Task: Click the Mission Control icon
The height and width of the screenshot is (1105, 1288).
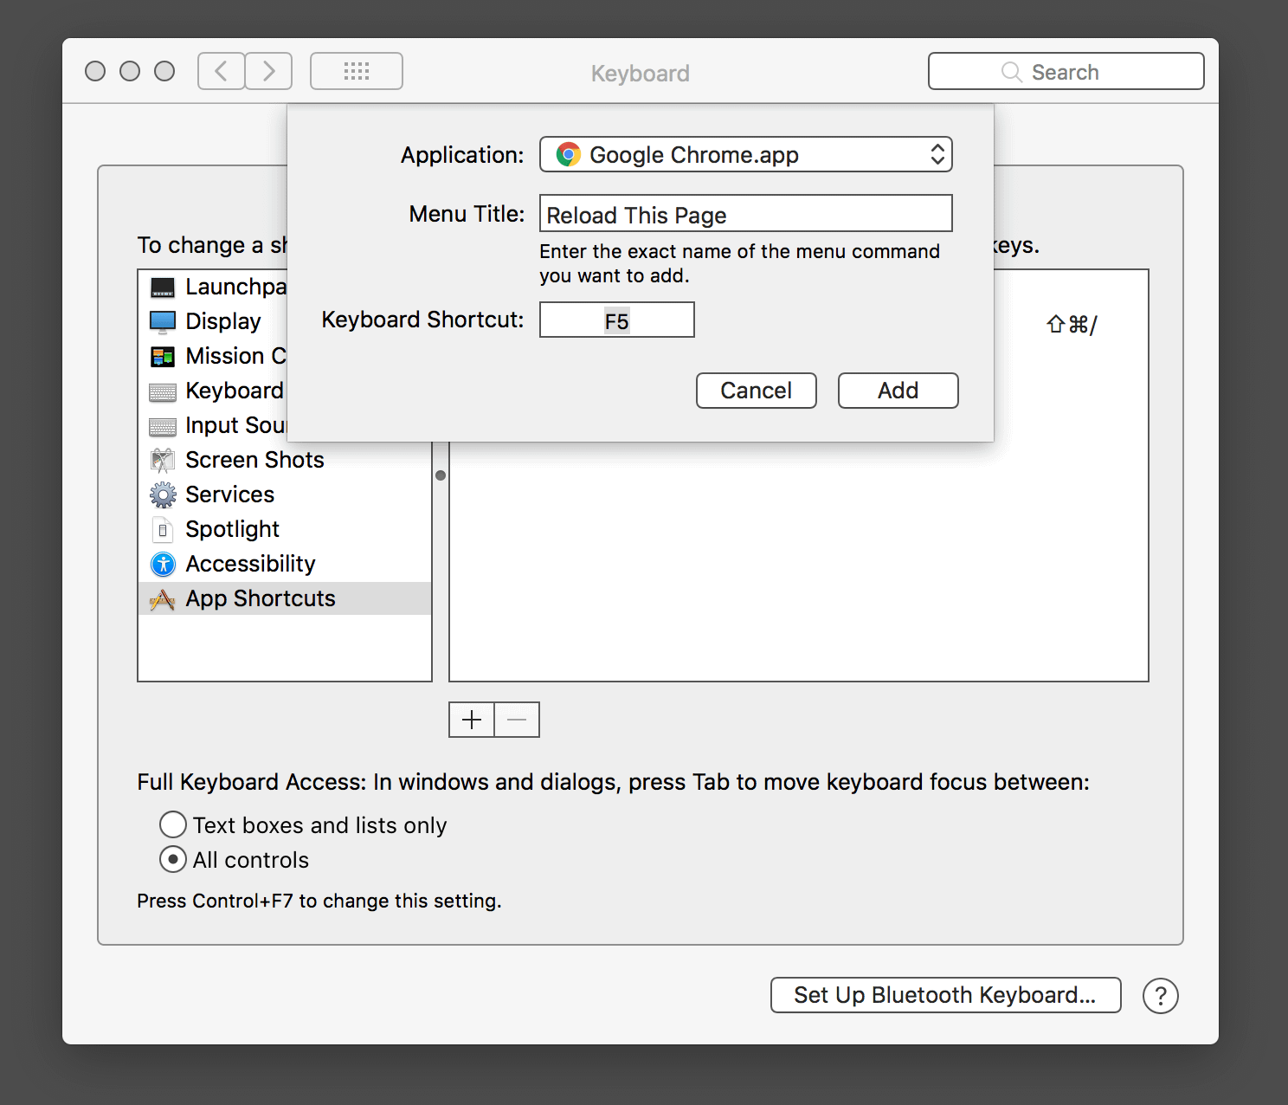Action: tap(163, 356)
